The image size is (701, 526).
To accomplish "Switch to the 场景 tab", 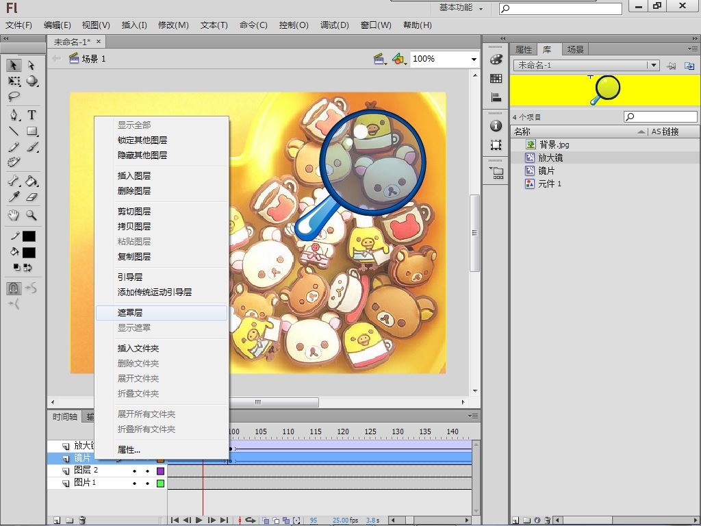I will point(575,49).
